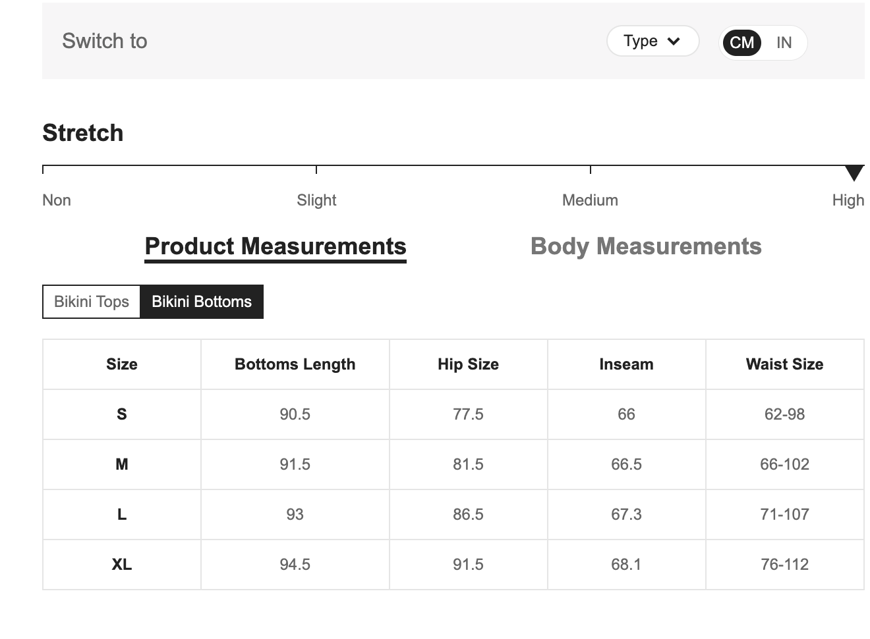Click the Inseam column header

[626, 364]
